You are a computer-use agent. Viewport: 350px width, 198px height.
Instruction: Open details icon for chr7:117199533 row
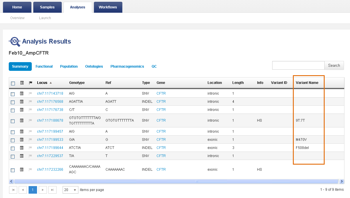click(x=22, y=140)
